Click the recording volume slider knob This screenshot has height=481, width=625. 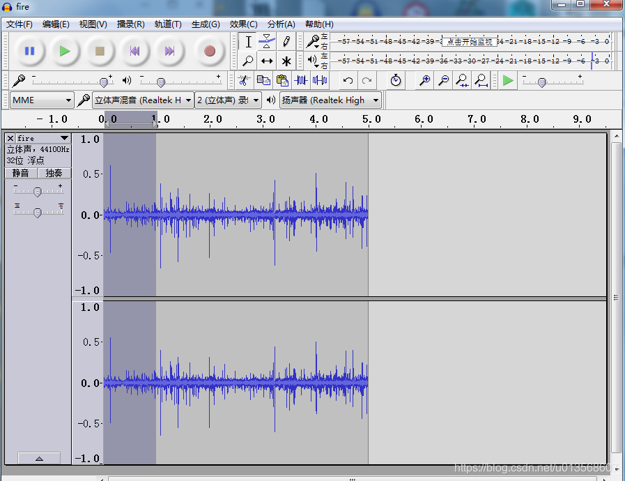(104, 82)
